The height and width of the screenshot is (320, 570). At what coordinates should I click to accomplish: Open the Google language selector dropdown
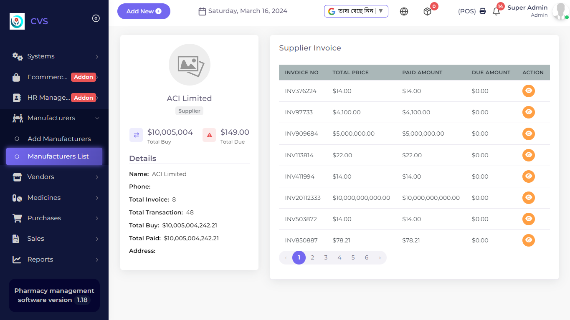coord(356,11)
